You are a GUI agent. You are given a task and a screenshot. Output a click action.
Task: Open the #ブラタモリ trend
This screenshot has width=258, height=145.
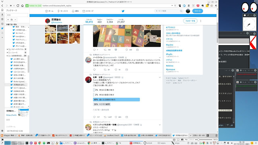(x=171, y=27)
